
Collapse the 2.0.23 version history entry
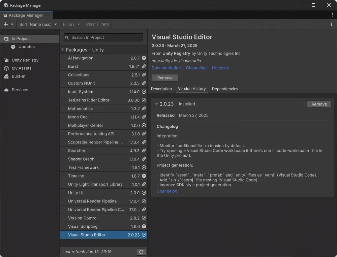[156, 104]
